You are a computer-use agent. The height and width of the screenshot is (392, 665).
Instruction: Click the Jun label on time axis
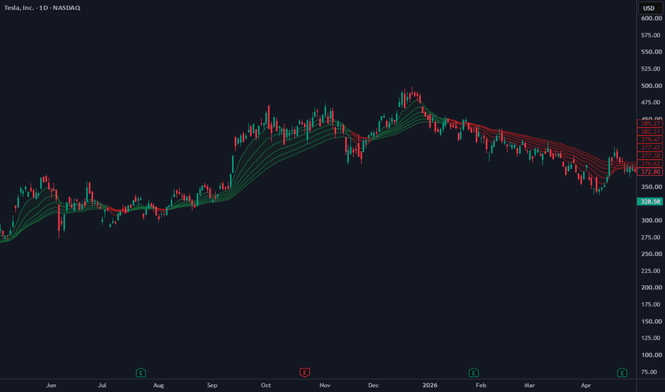coord(51,385)
